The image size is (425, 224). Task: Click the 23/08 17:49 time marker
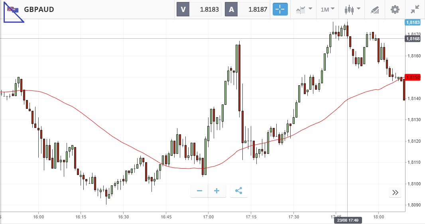pos(347,220)
